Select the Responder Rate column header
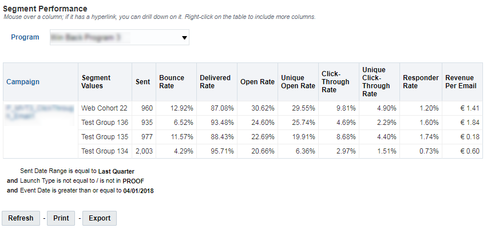The image size is (487, 228). tap(421, 82)
